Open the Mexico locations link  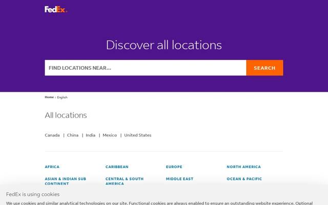(x=110, y=135)
